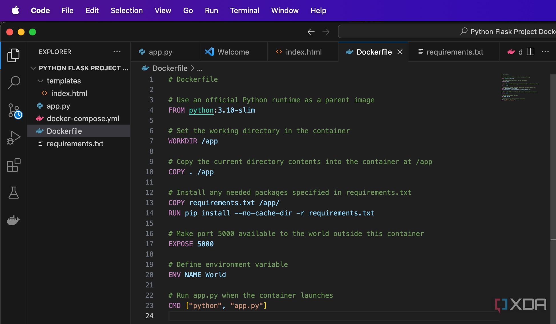556x324 pixels.
Task: Open editor More Actions ellipsis menu
Action: pos(545,52)
